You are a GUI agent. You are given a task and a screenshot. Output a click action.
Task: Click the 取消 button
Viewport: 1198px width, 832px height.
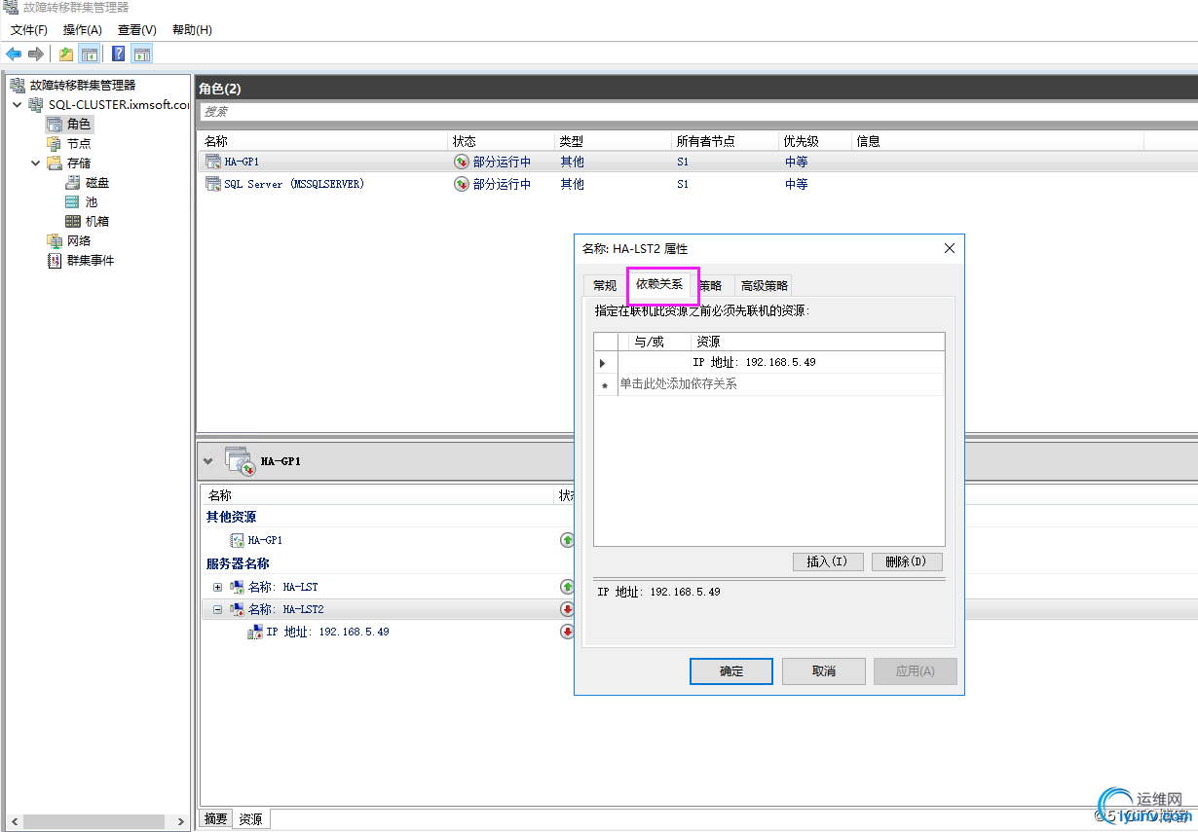pos(824,671)
